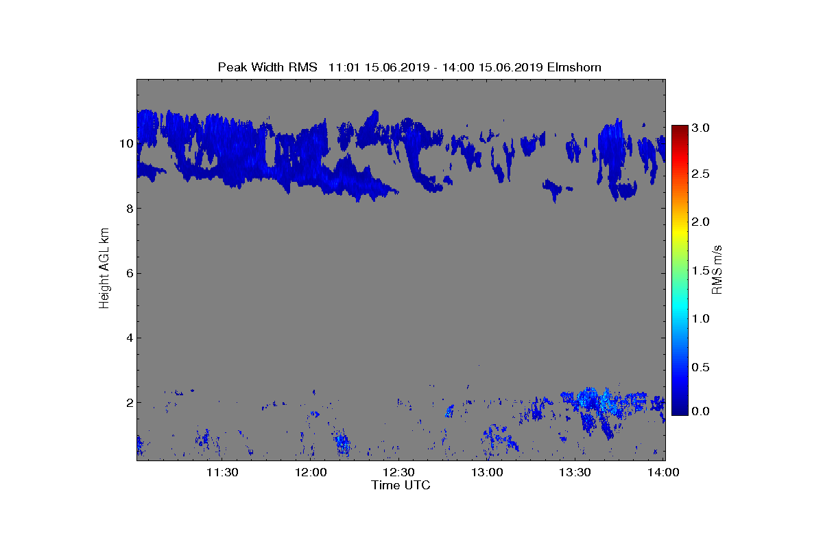Click the 'RMS m/s' colorbar label
This screenshot has height=549, width=823.
[x=717, y=269]
